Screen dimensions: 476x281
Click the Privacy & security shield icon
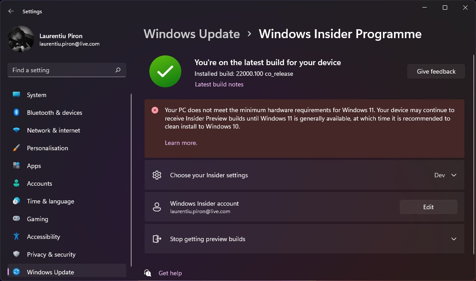coord(16,254)
